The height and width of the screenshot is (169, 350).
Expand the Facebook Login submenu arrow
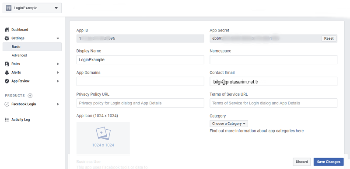(58, 104)
